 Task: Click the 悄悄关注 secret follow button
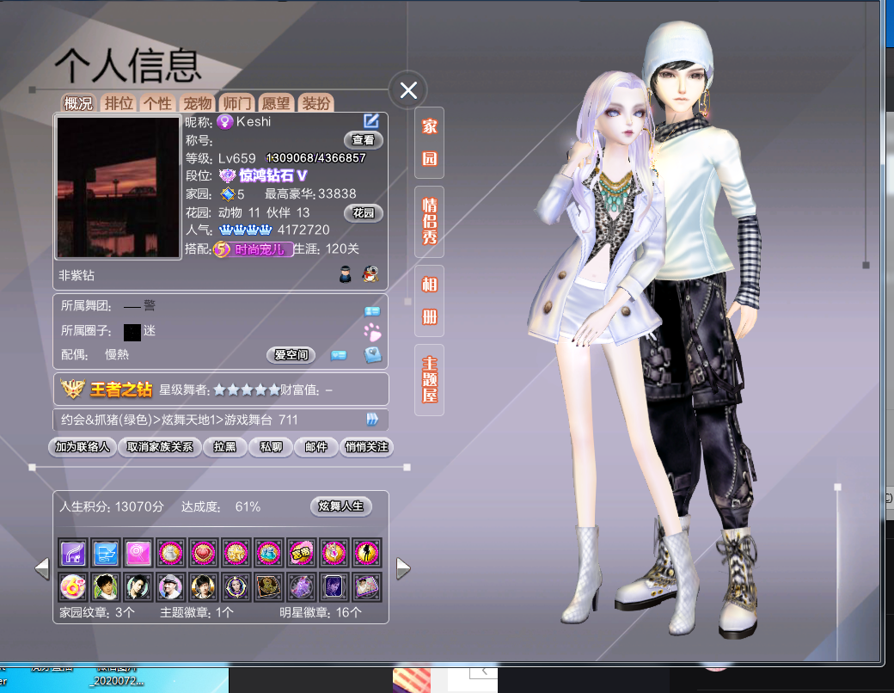pos(366,447)
